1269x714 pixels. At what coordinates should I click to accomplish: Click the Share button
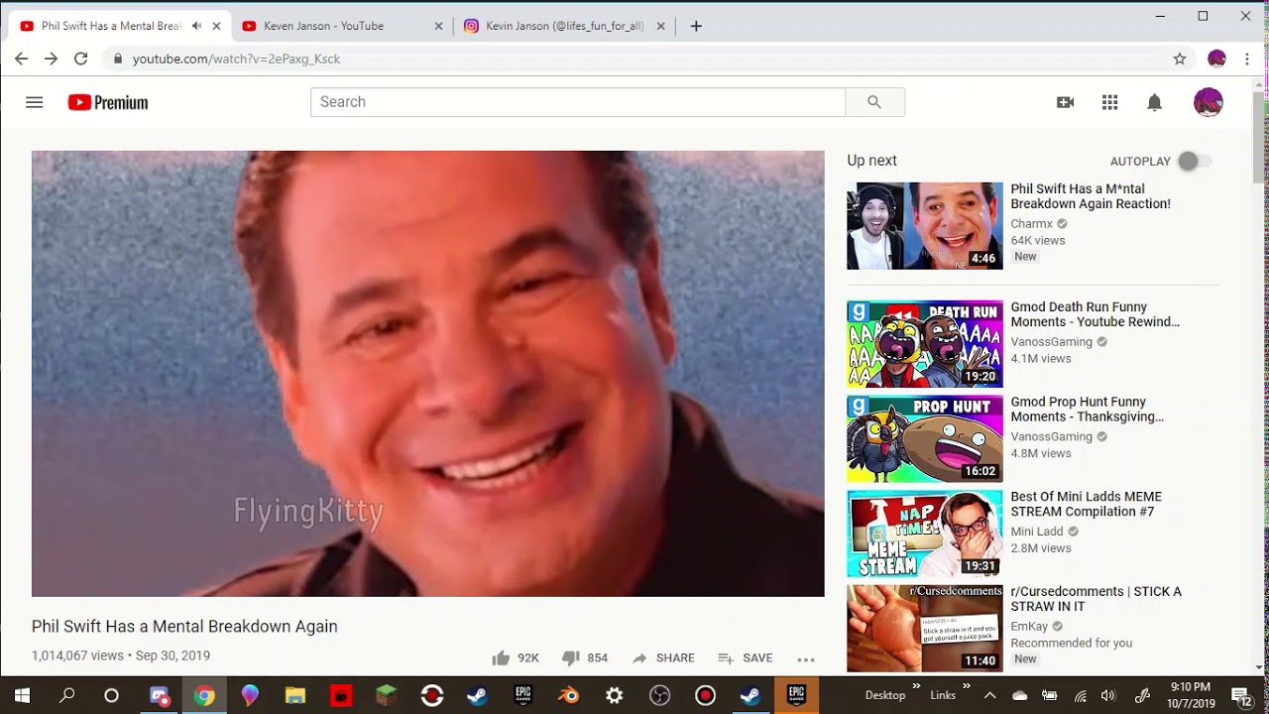pyautogui.click(x=663, y=657)
